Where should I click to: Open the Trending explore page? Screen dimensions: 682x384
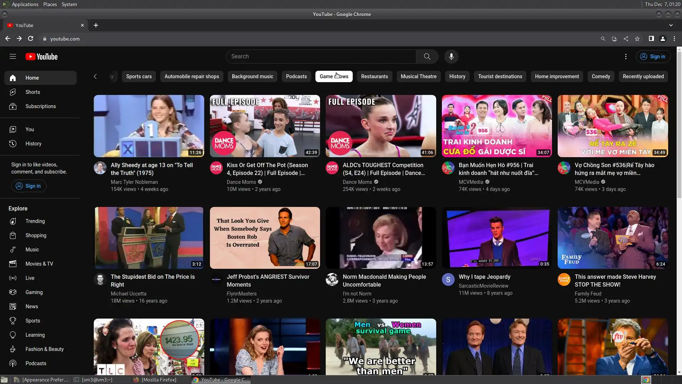tap(35, 221)
